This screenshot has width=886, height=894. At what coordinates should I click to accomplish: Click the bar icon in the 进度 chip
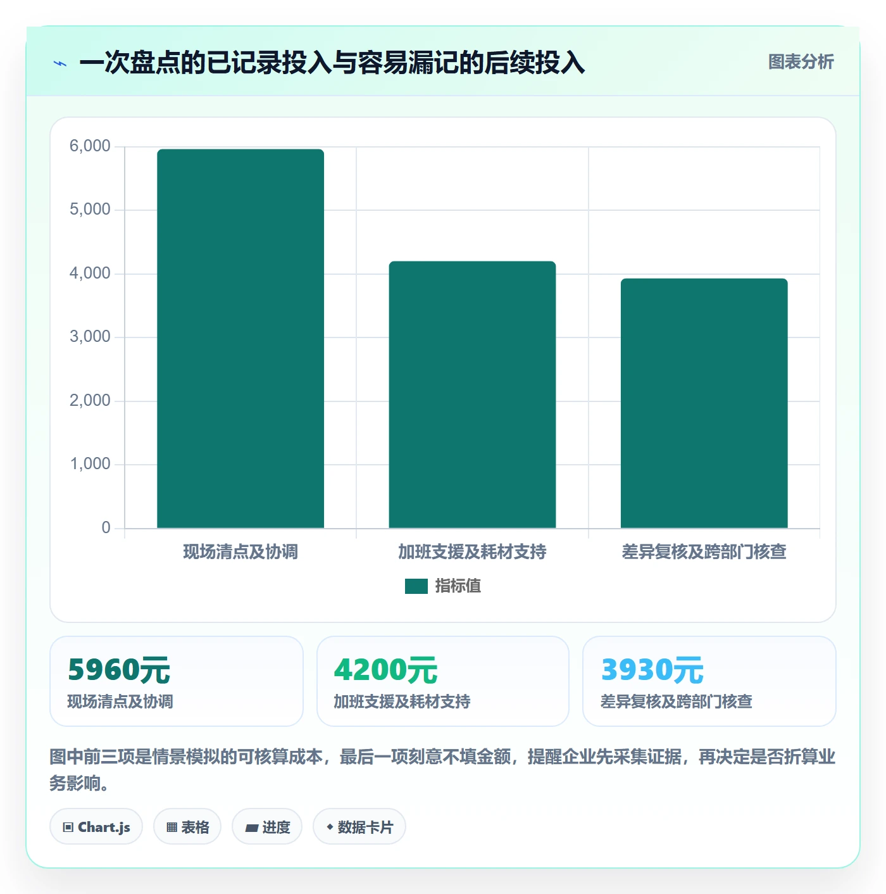point(251,828)
